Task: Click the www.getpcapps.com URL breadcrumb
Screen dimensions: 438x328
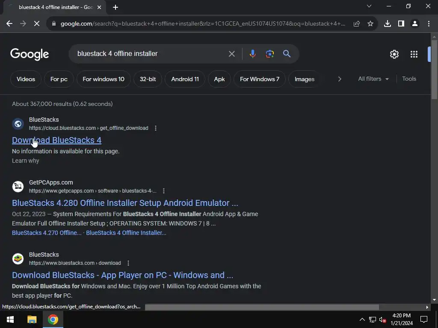Action: 93,191
